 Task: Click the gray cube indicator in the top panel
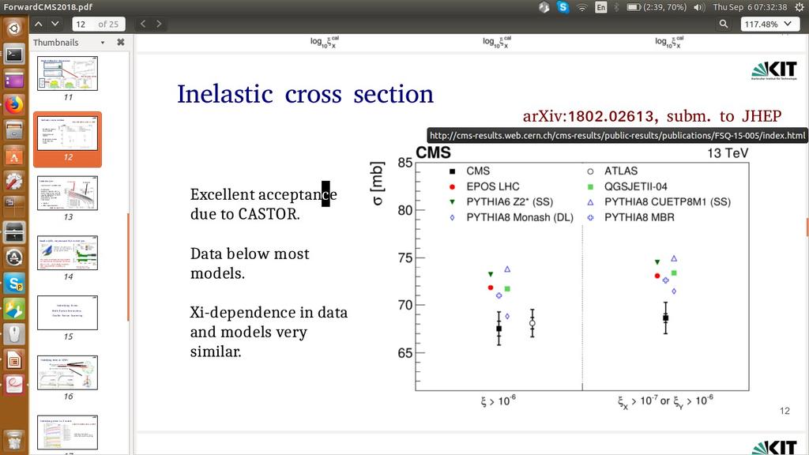tap(544, 7)
